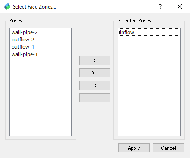
Task: Click the application cube icon in title bar
Action: (7, 6)
